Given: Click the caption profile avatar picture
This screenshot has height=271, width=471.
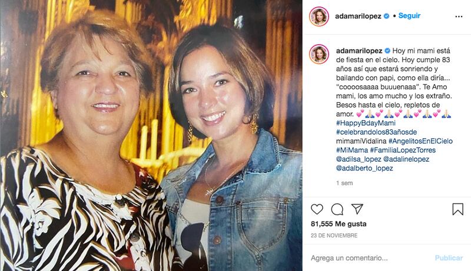Looking at the screenshot, I should pyautogui.click(x=319, y=54).
